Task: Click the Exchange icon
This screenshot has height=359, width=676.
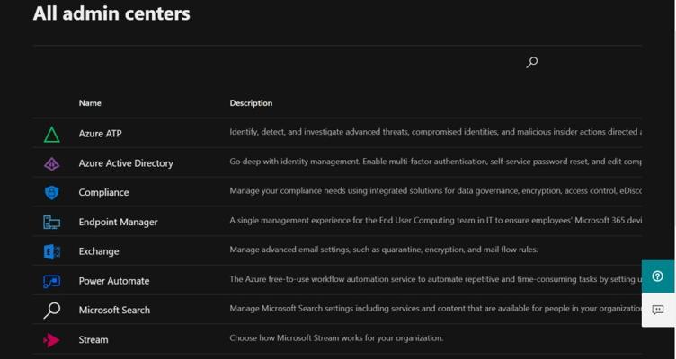Action: click(51, 251)
